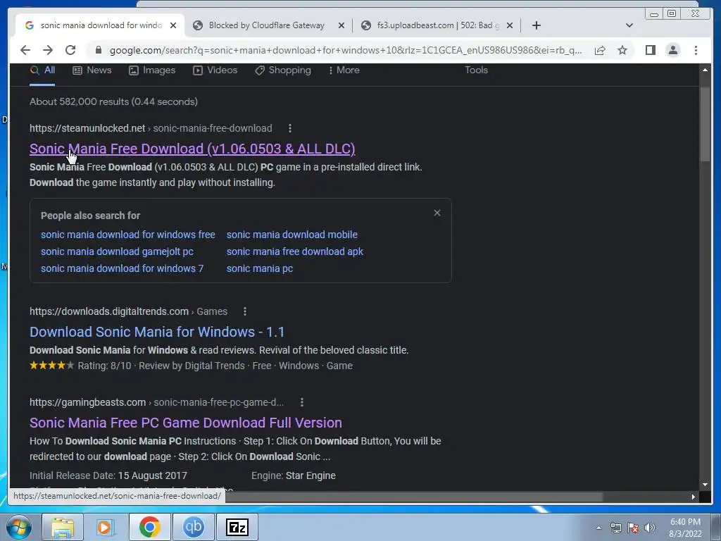Click the volume speaker tray icon
Screen dimensions: 721x541
tap(650, 528)
